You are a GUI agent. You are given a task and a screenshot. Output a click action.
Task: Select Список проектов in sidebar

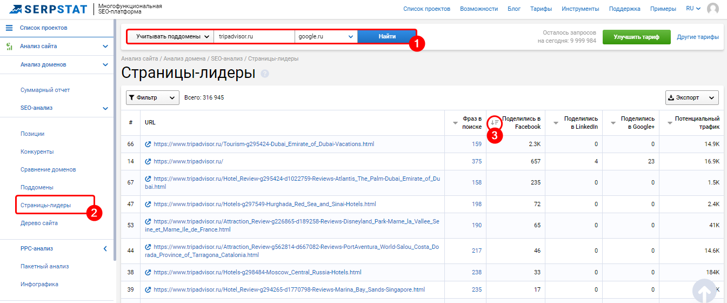43,28
